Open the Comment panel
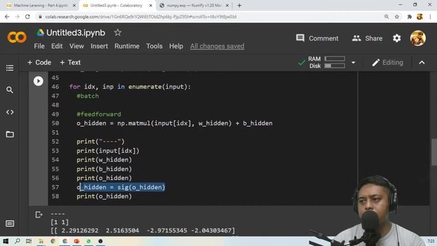This screenshot has height=246, width=437. point(317,38)
